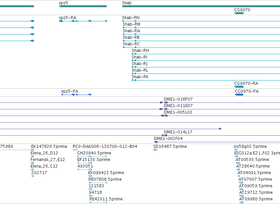Click the spz5-PA protein label
The height and width of the screenshot is (204, 280).
pyautogui.click(x=70, y=91)
